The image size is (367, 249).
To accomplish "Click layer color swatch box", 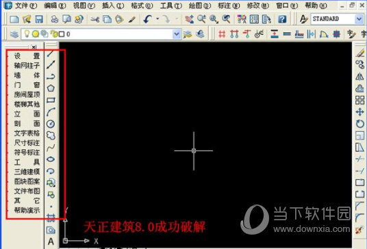I will [x=62, y=34].
